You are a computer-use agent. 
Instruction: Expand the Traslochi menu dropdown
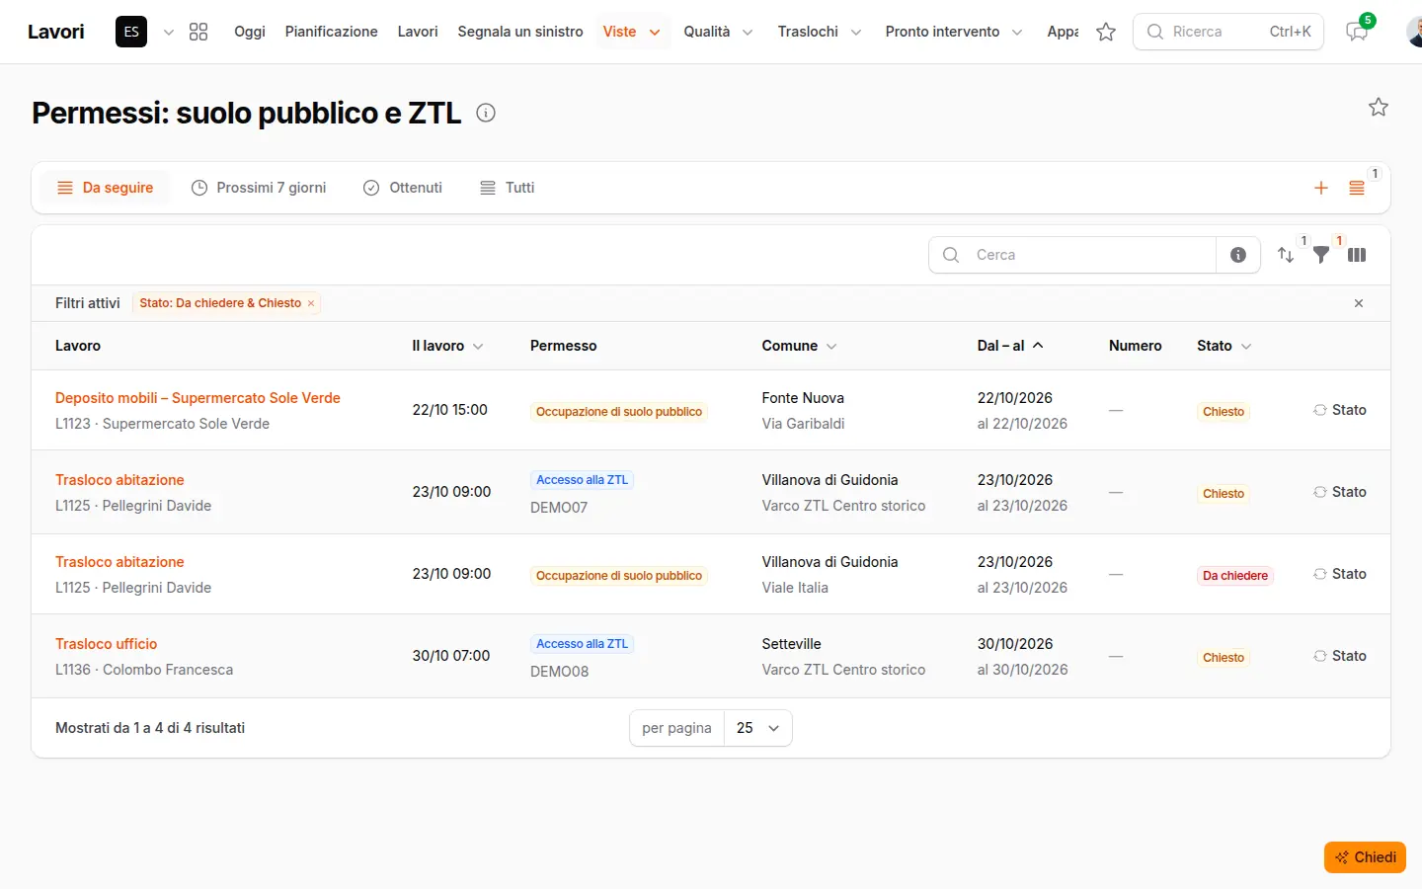[819, 32]
